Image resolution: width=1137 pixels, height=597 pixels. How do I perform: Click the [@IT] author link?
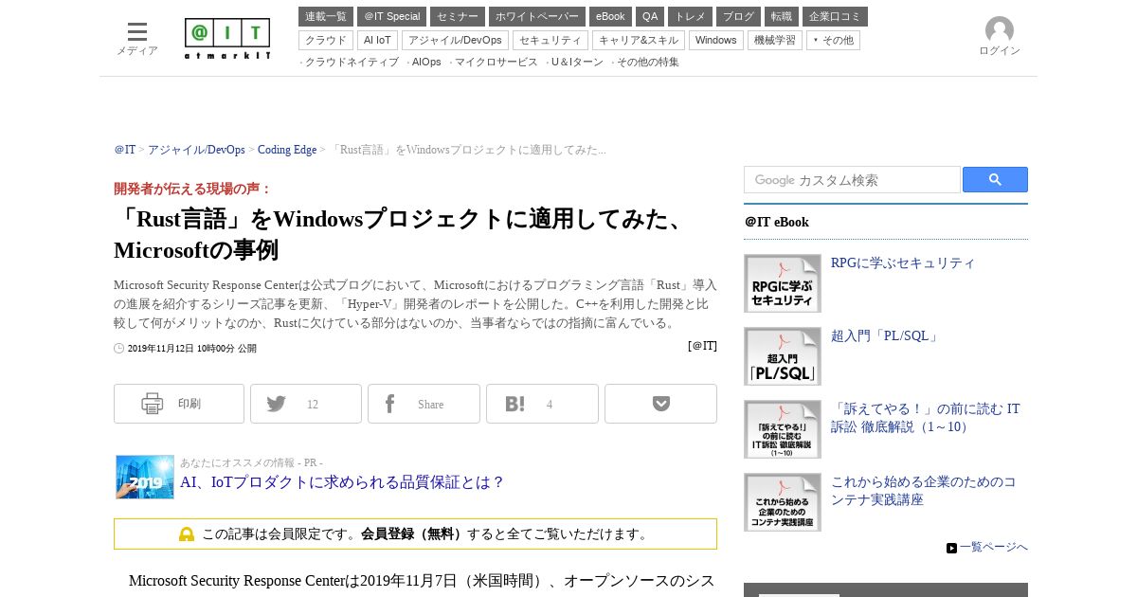click(x=702, y=346)
